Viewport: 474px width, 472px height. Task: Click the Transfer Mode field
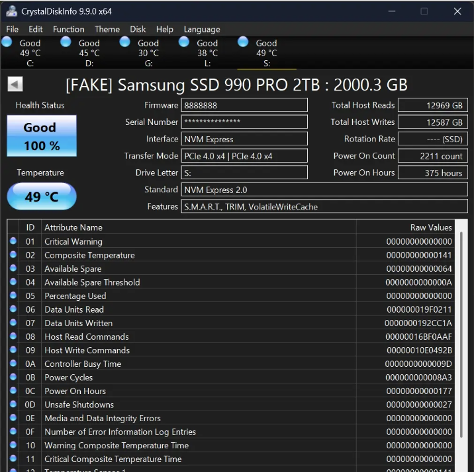244,156
